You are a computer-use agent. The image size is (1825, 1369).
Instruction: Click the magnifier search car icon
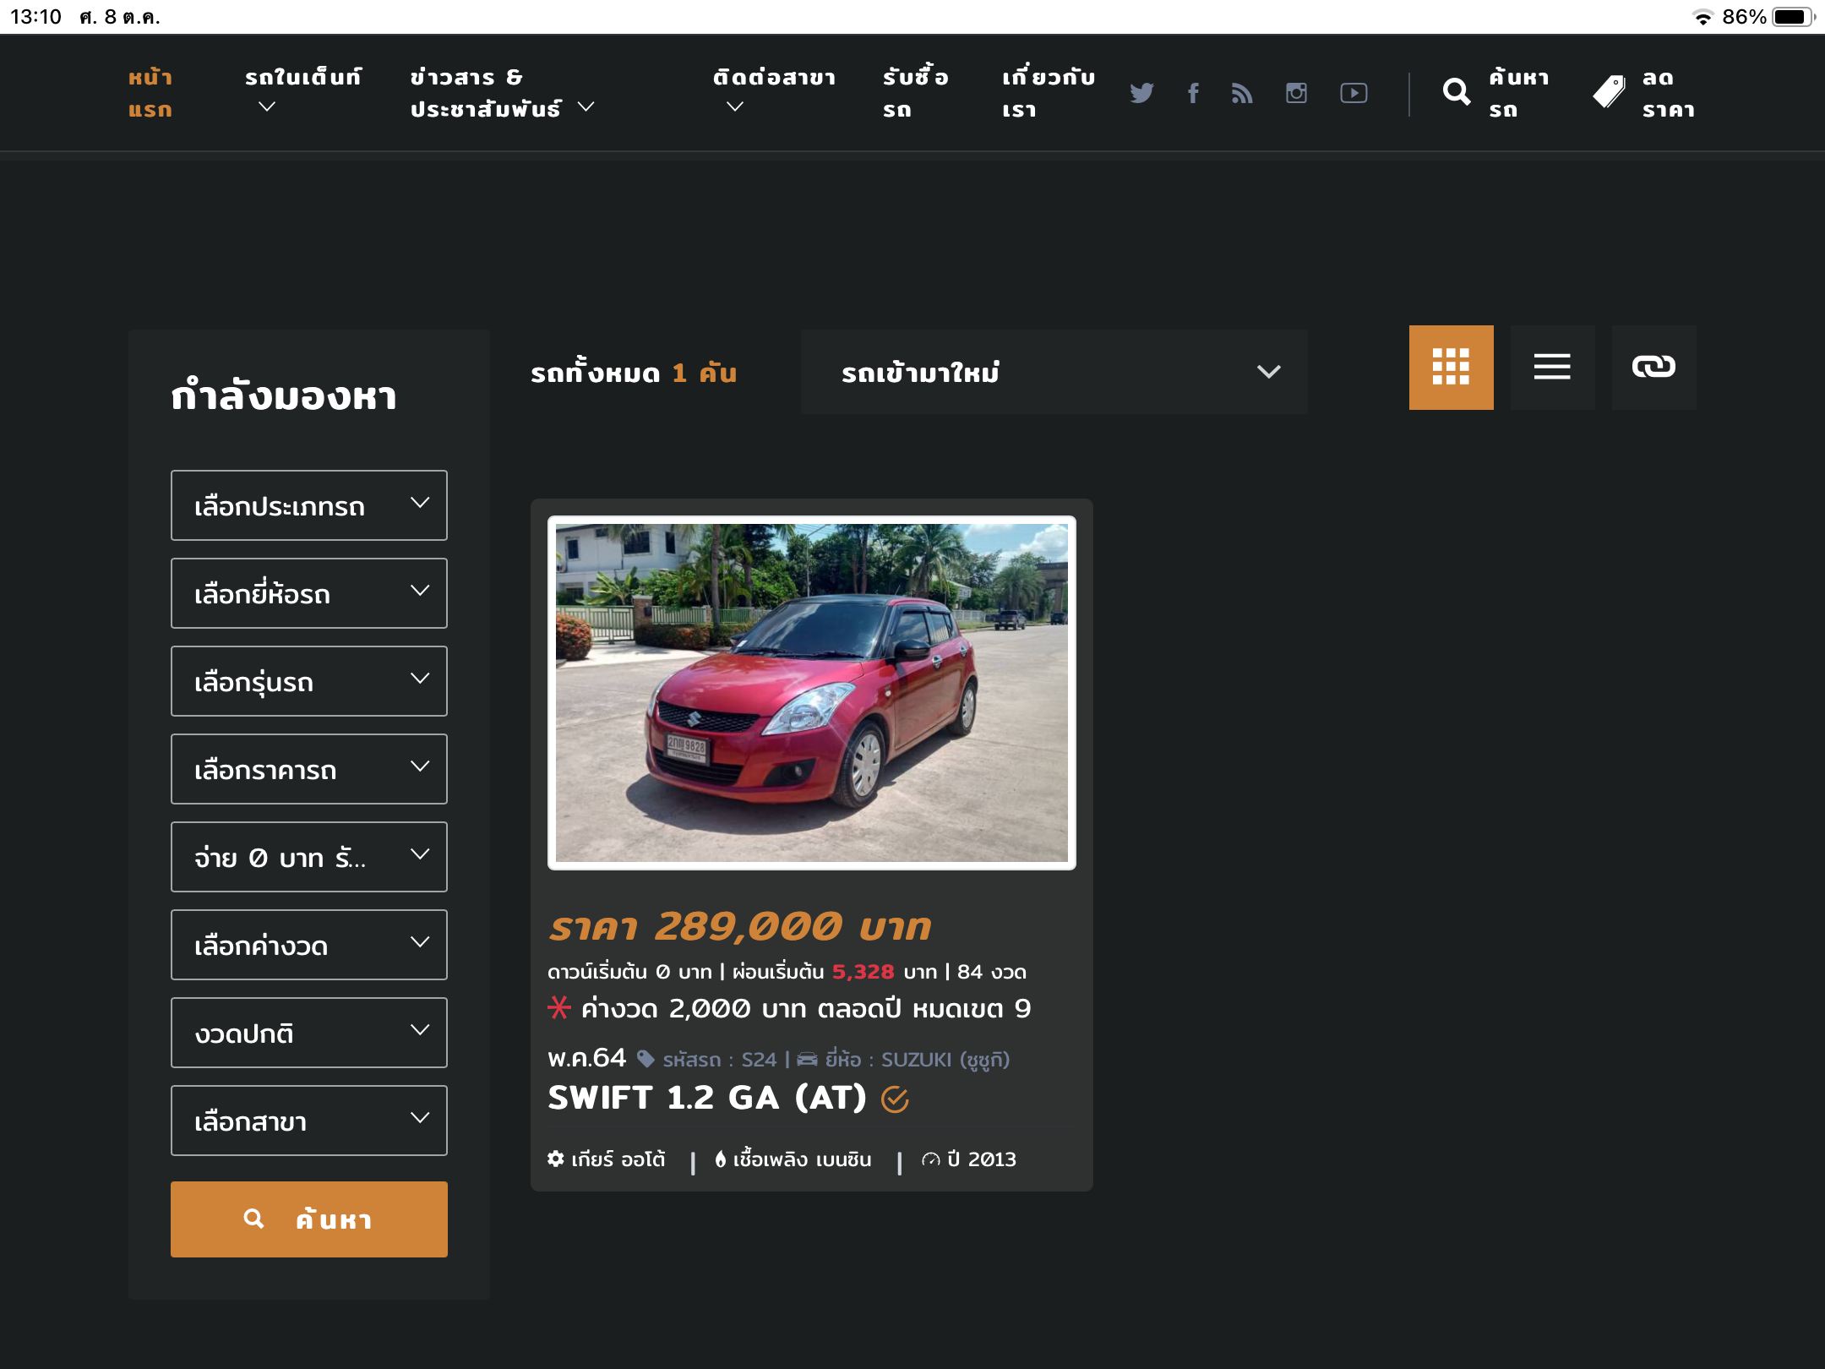[1457, 92]
